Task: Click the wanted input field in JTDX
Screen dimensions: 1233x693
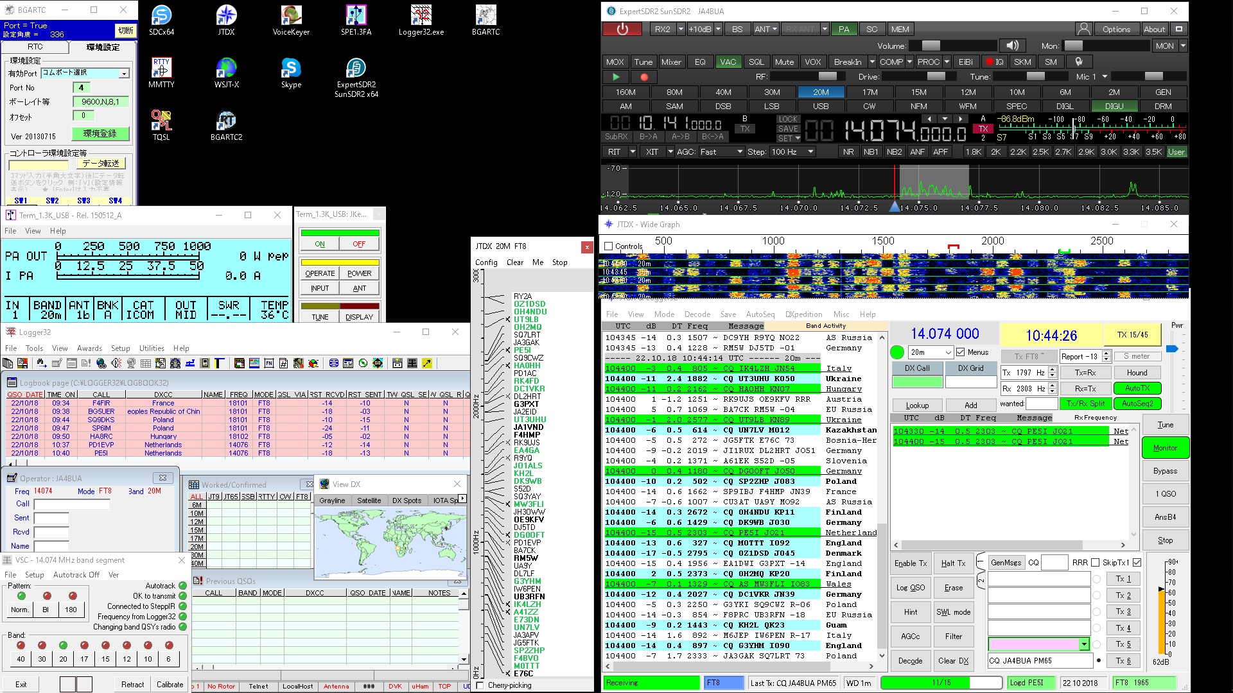Action: 1042,404
